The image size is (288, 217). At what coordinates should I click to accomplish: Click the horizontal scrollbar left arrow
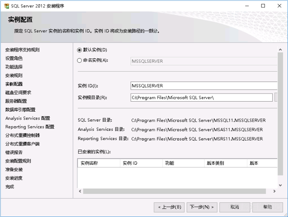[80, 191]
